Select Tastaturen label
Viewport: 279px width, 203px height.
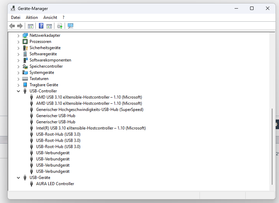(x=39, y=79)
